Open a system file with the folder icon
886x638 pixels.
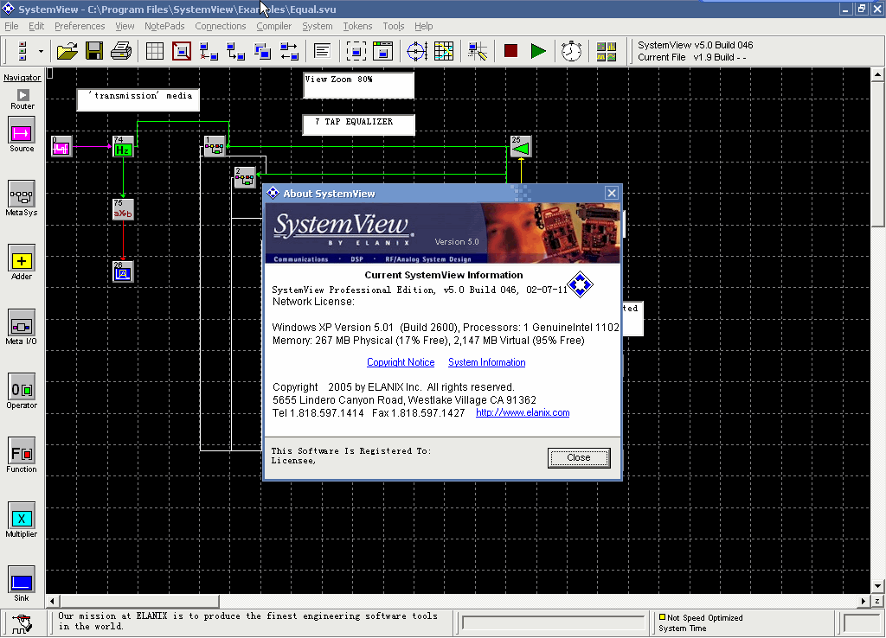67,51
